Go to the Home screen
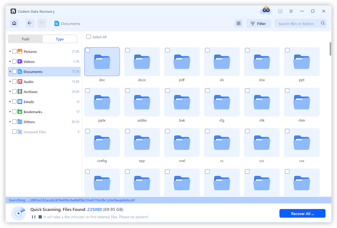The width and height of the screenshot is (337, 228). point(14,24)
